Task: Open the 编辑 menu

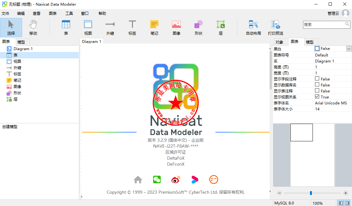Action: (21, 14)
